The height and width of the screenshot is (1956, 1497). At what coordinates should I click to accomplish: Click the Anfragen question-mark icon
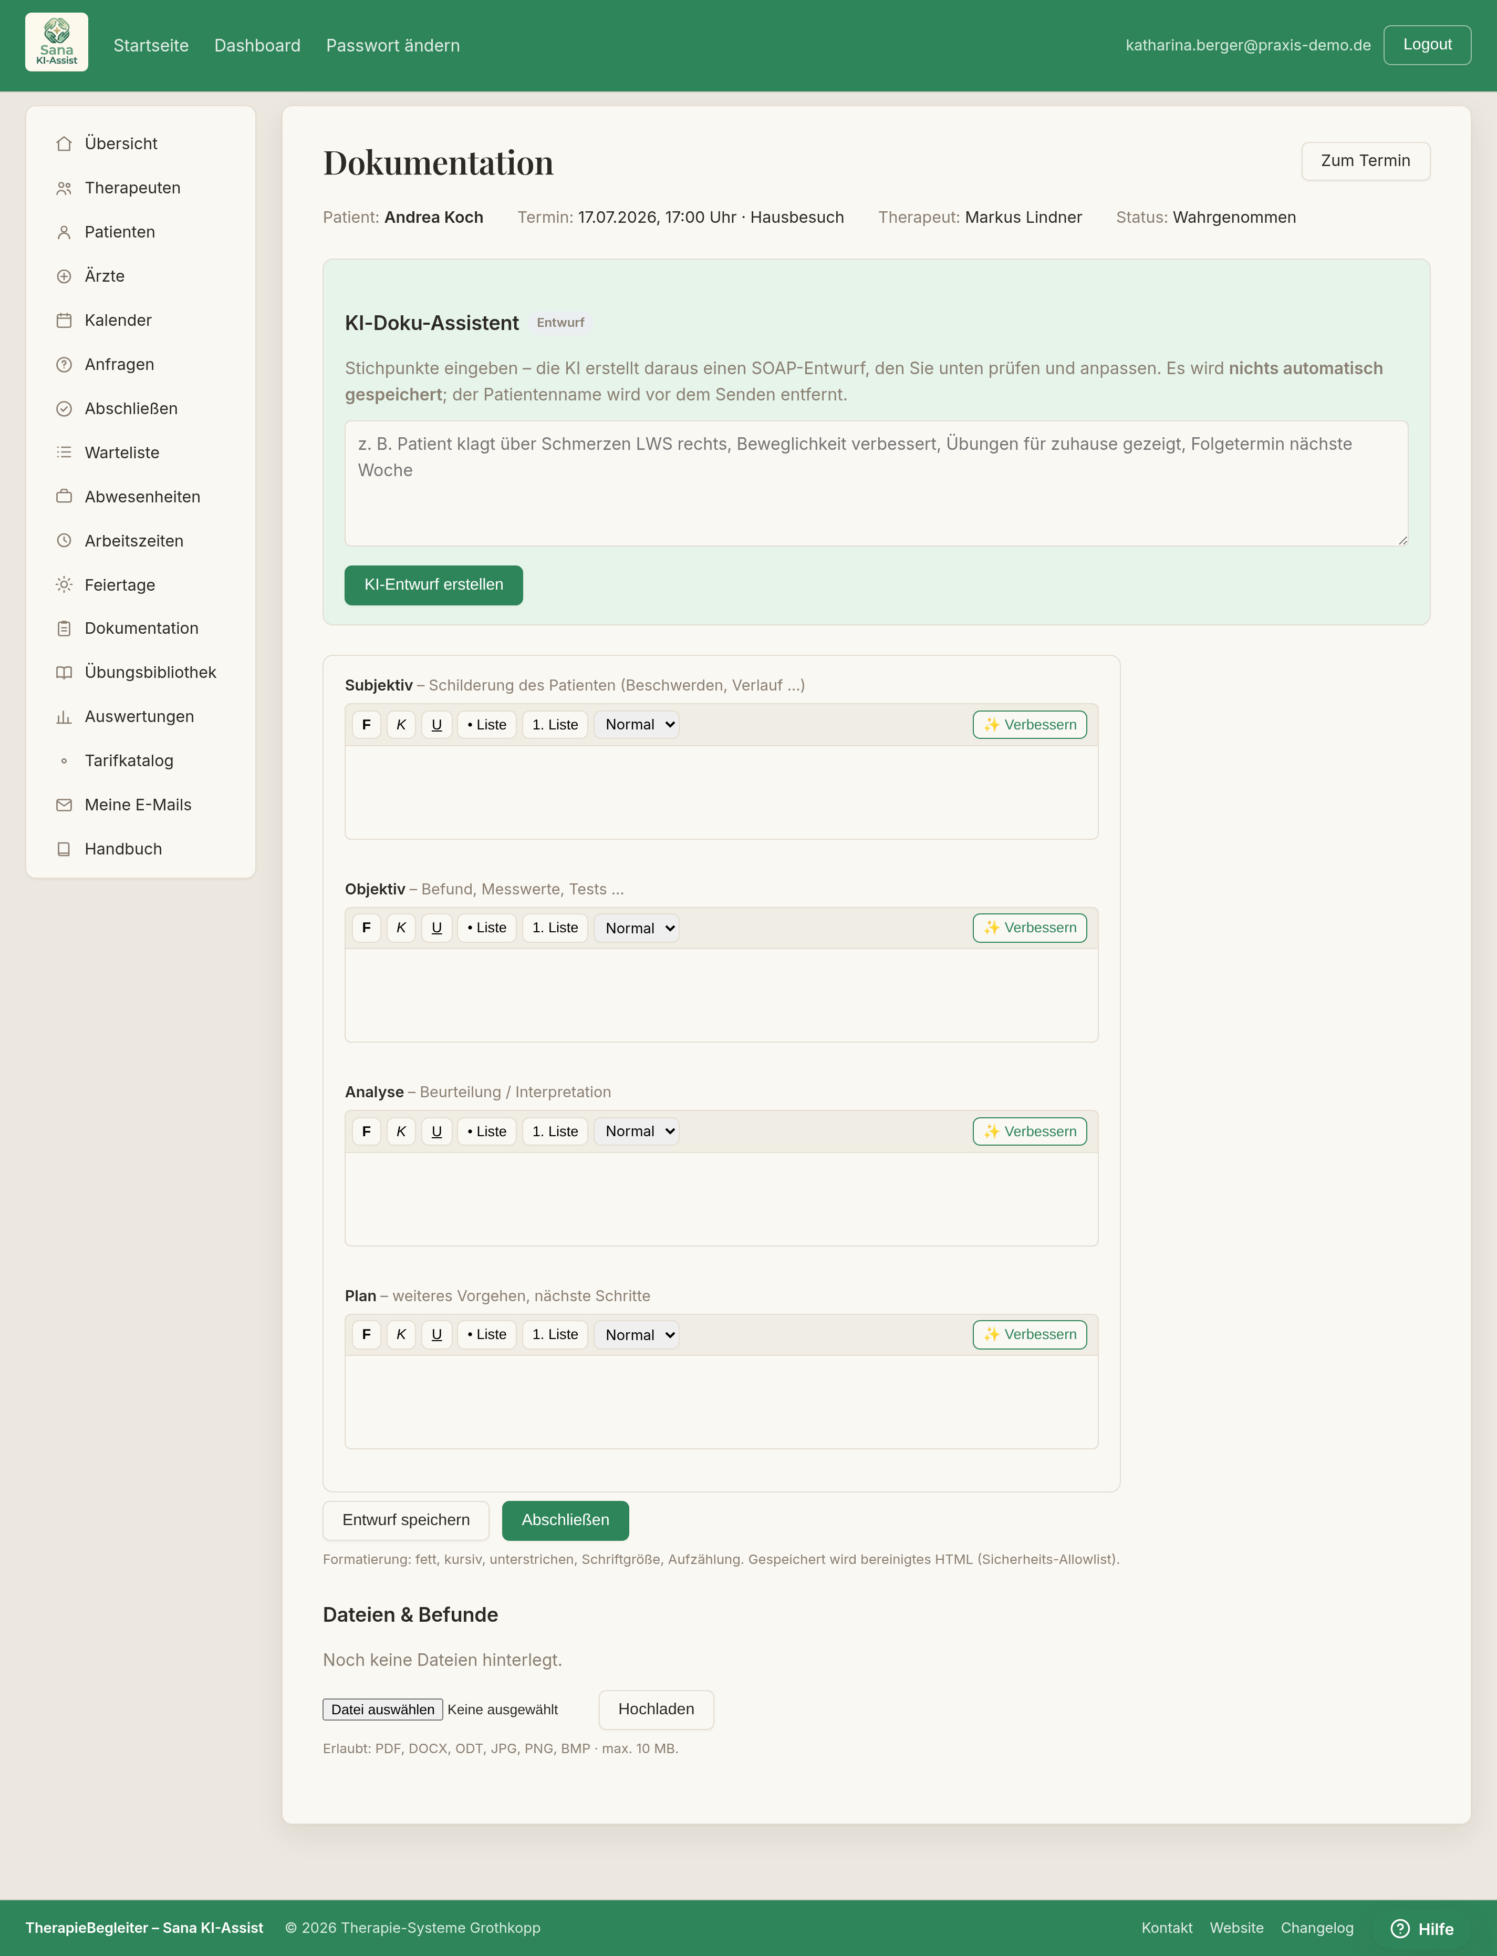pos(64,365)
